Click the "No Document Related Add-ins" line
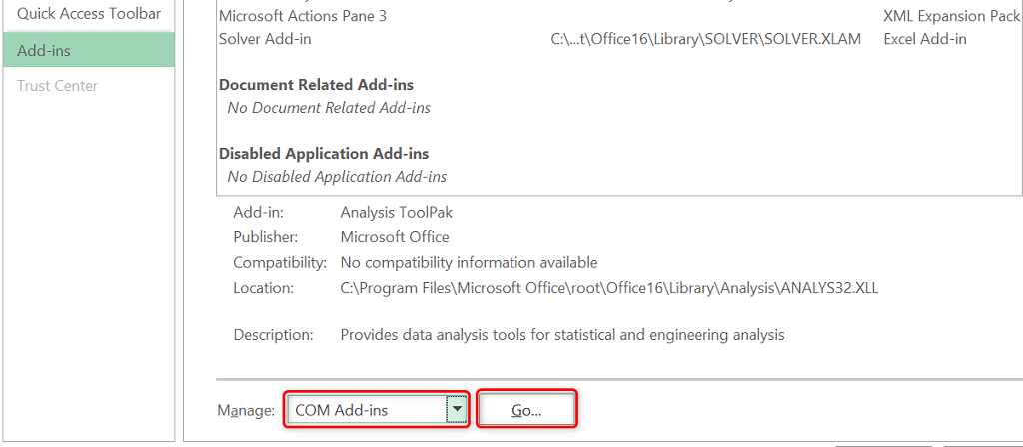This screenshot has height=447, width=1023. pos(329,107)
